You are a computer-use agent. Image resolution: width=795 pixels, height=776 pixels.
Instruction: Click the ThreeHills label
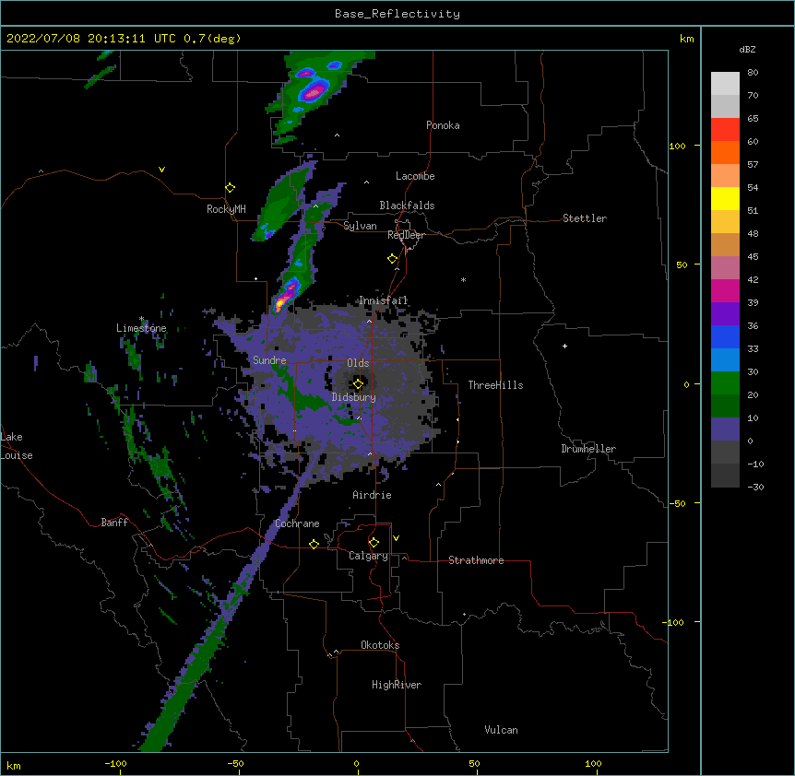click(495, 385)
